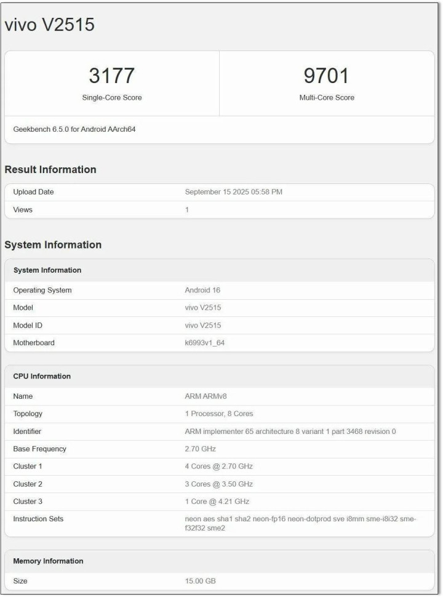Select the single-core score 3177
Image resolution: width=443 pixels, height=597 pixels.
pyautogui.click(x=112, y=76)
